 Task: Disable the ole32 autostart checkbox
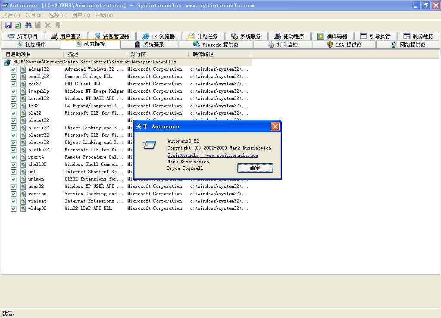click(13, 113)
